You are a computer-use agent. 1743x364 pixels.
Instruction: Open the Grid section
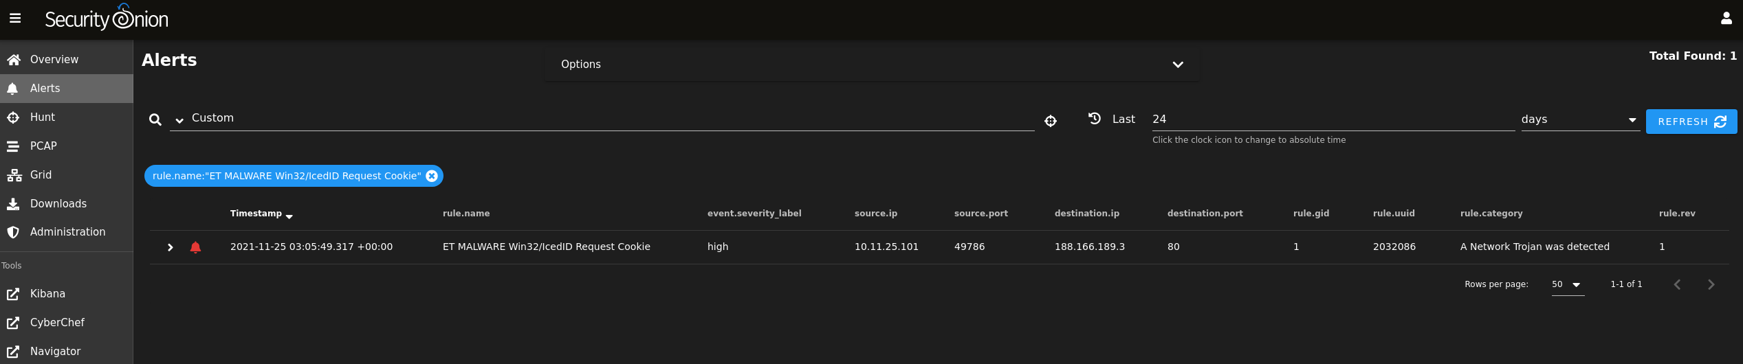click(x=66, y=175)
